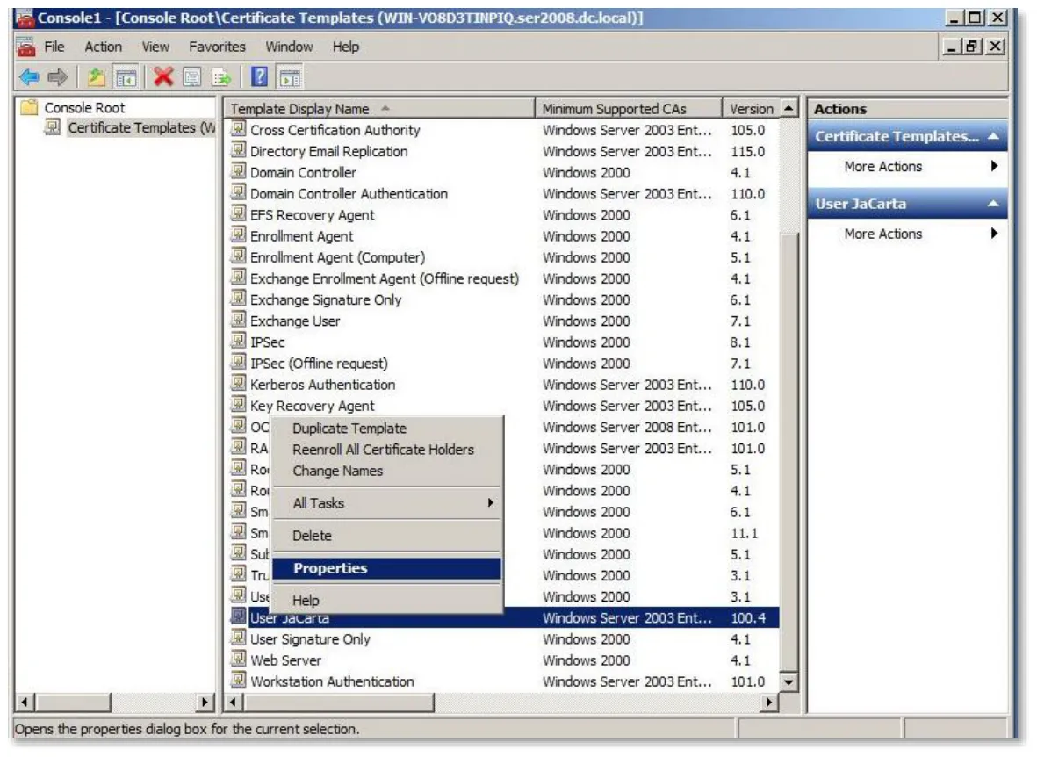
Task: Click the Directory Email Replication template icon
Action: point(238,151)
